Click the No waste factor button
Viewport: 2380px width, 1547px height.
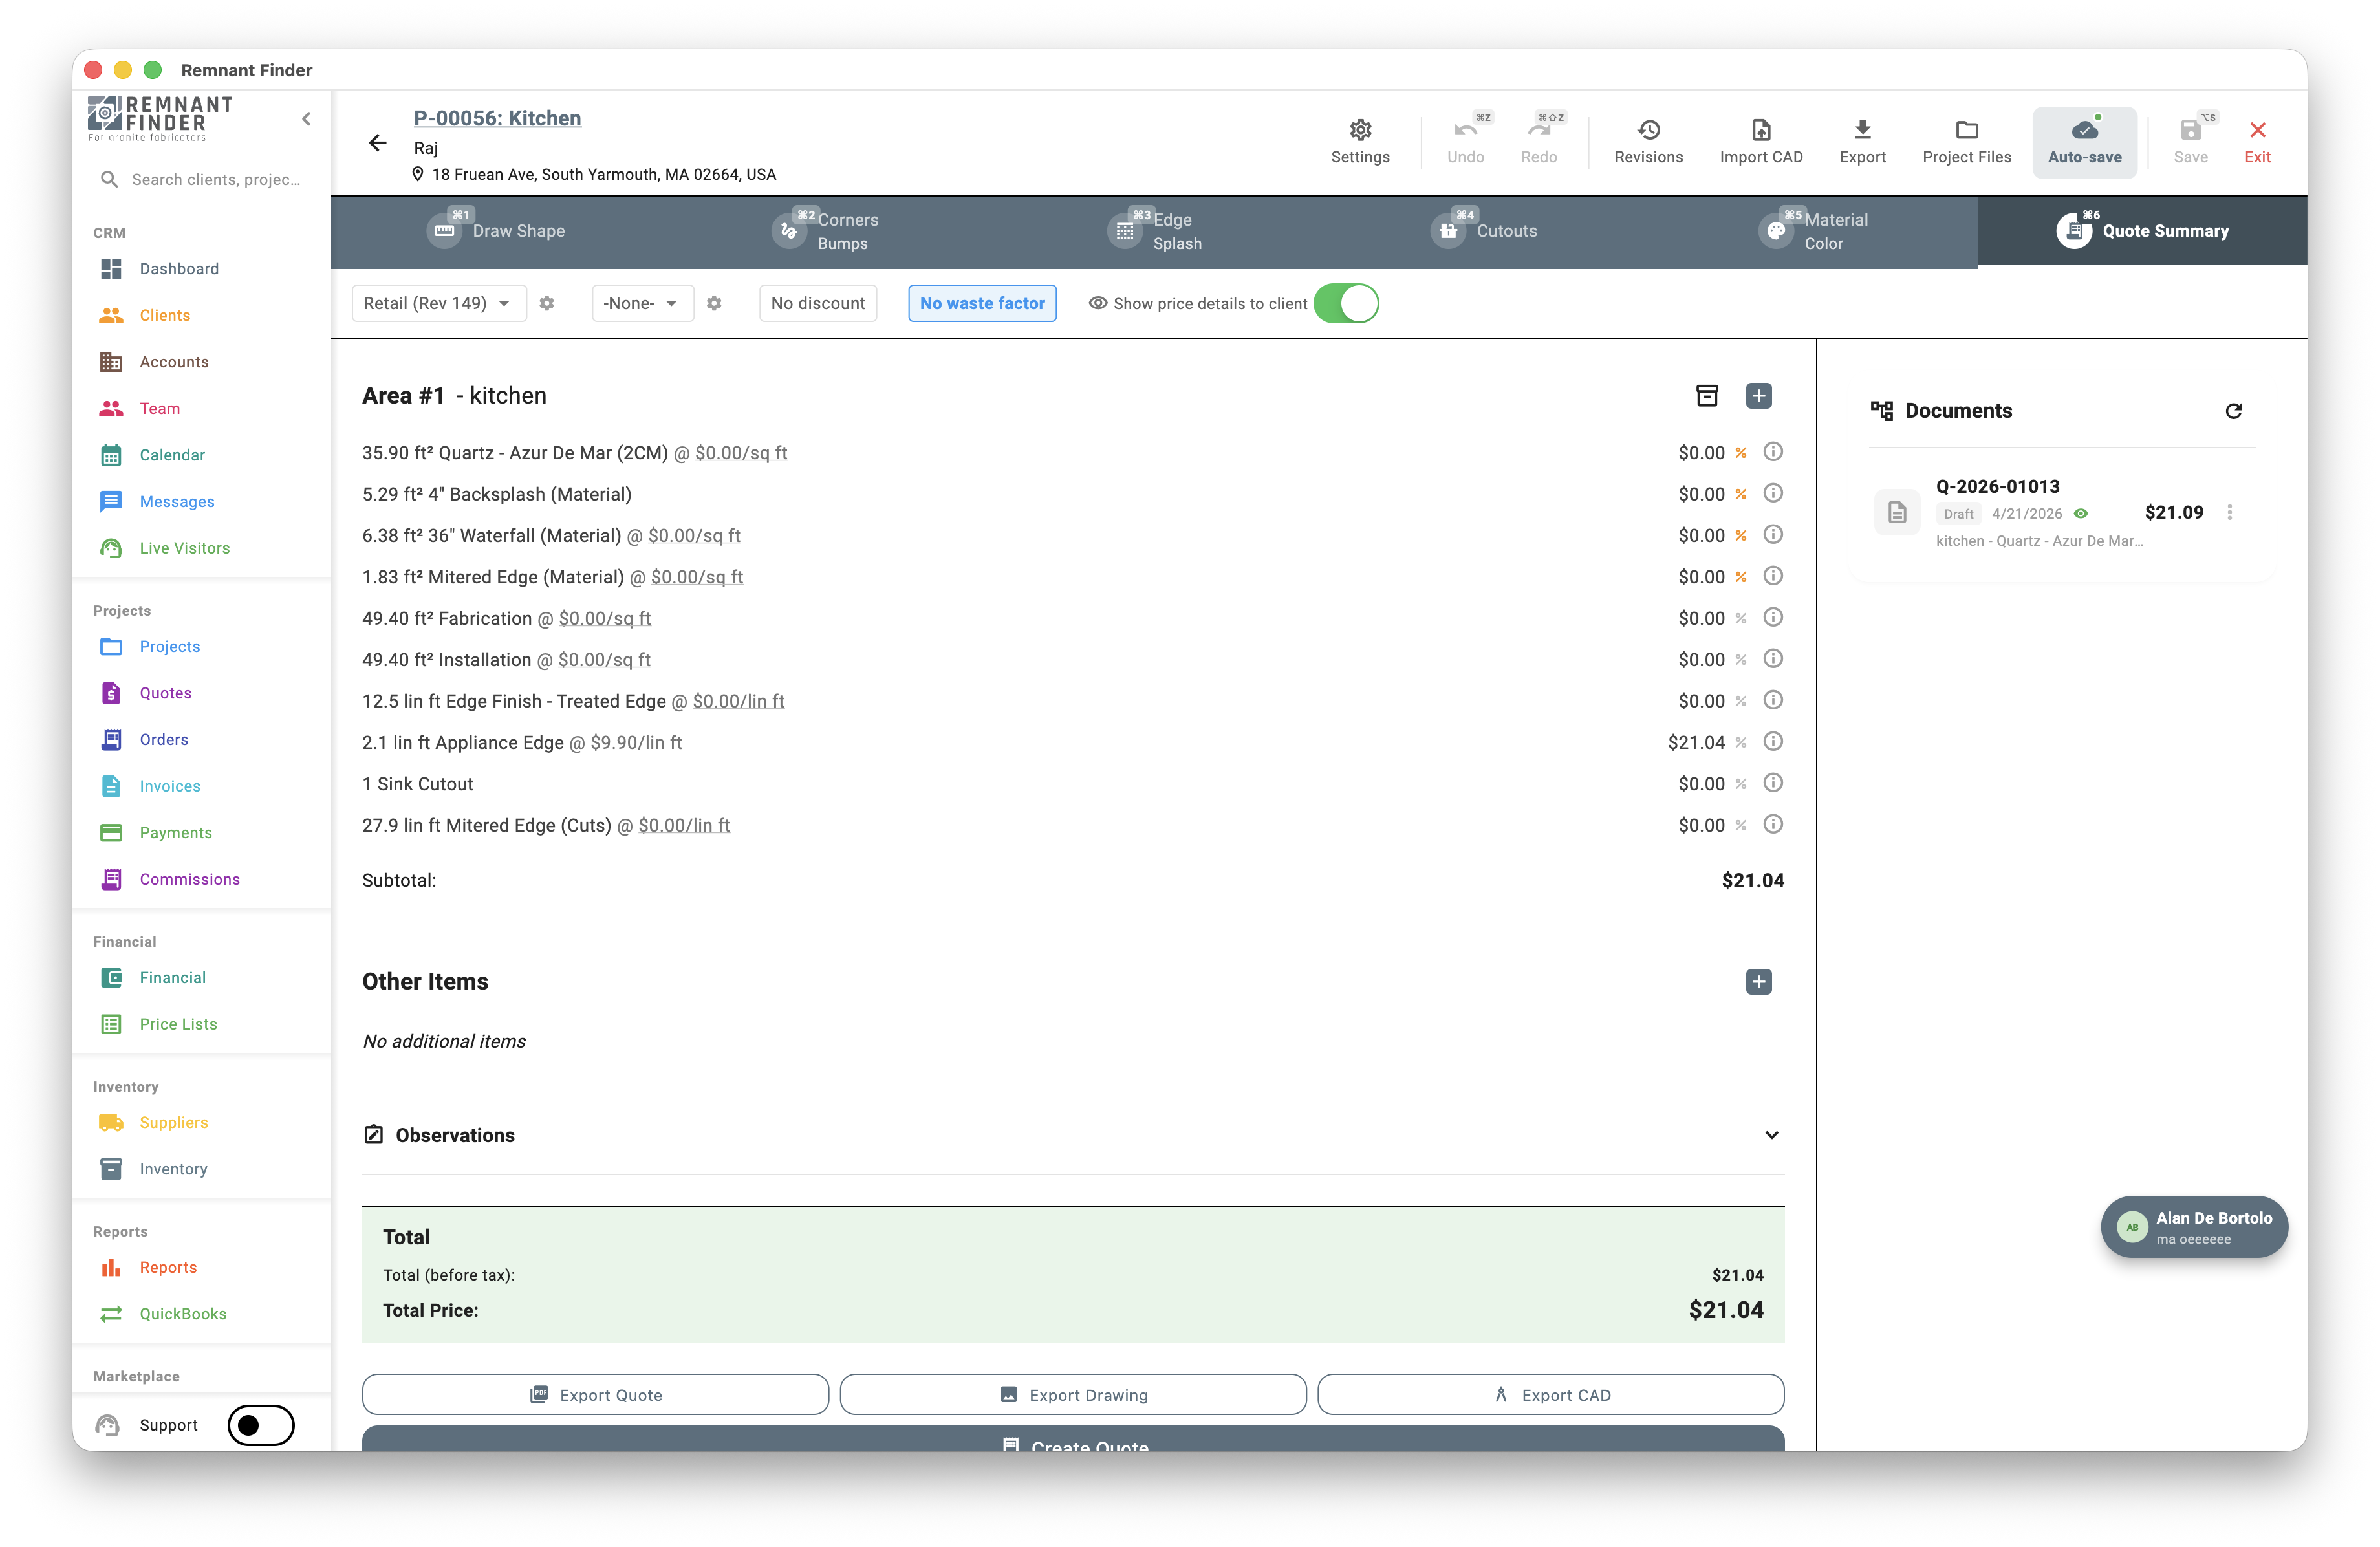pos(981,303)
